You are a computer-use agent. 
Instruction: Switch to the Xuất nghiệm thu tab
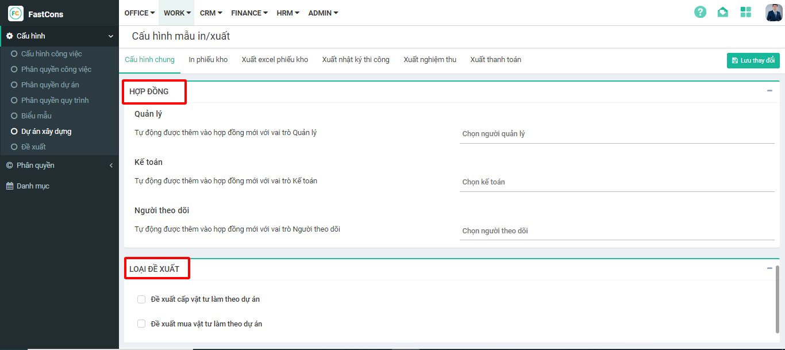(x=430, y=60)
